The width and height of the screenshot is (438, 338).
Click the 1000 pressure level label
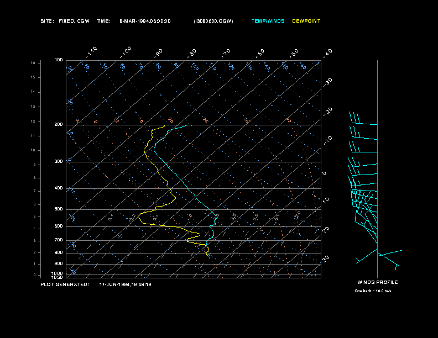58,273
